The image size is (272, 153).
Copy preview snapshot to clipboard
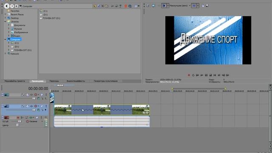point(203,6)
